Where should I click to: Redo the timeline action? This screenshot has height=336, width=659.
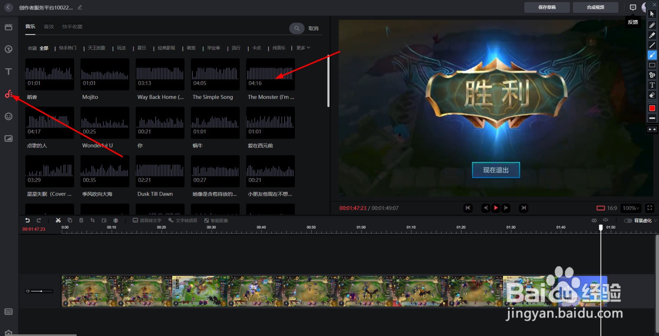(x=39, y=220)
